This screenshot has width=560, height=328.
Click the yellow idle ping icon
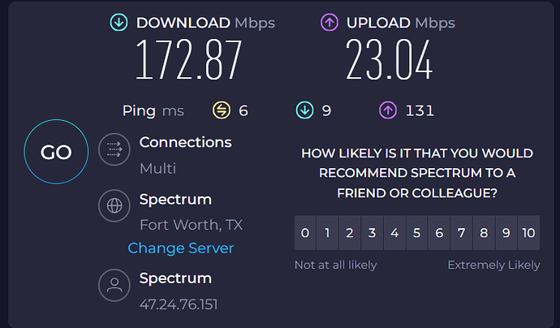[x=221, y=110]
